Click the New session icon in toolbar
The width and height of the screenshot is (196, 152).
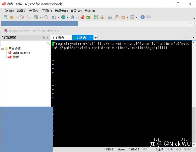(6, 17)
